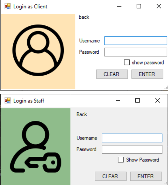Screen dimensions: 168x185
Task: Minimize the Login as Client window
Action: [x=119, y=6]
